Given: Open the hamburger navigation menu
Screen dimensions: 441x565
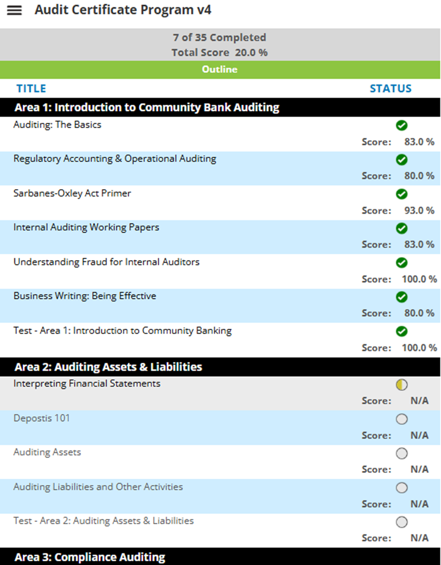Looking at the screenshot, I should point(14,10).
